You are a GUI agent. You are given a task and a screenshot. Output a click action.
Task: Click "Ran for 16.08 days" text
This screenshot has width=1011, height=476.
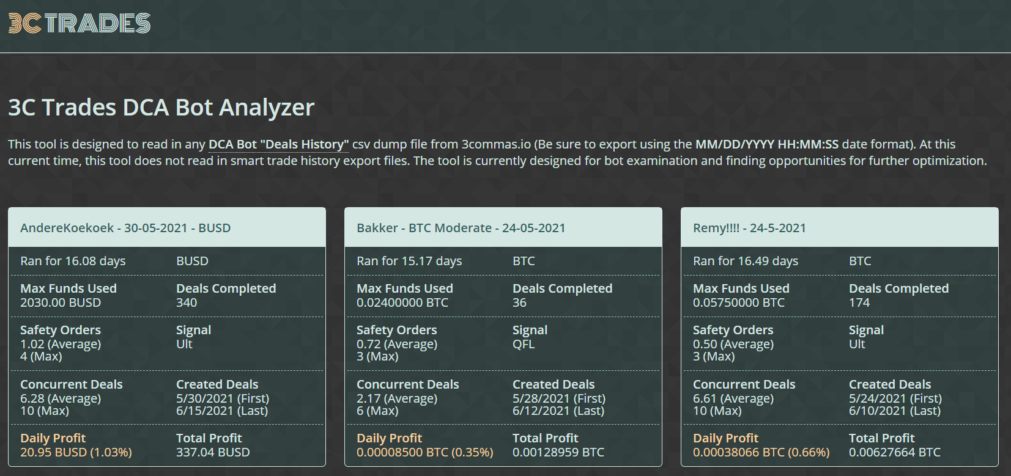73,261
